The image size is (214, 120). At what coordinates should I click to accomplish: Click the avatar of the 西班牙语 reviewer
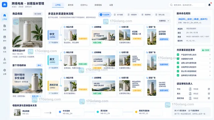[x=190, y=98]
